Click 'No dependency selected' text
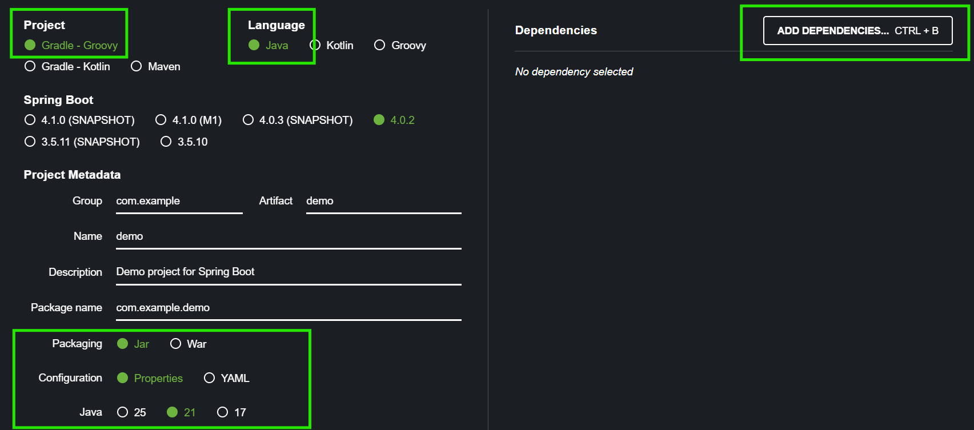This screenshot has width=974, height=430. coord(574,71)
